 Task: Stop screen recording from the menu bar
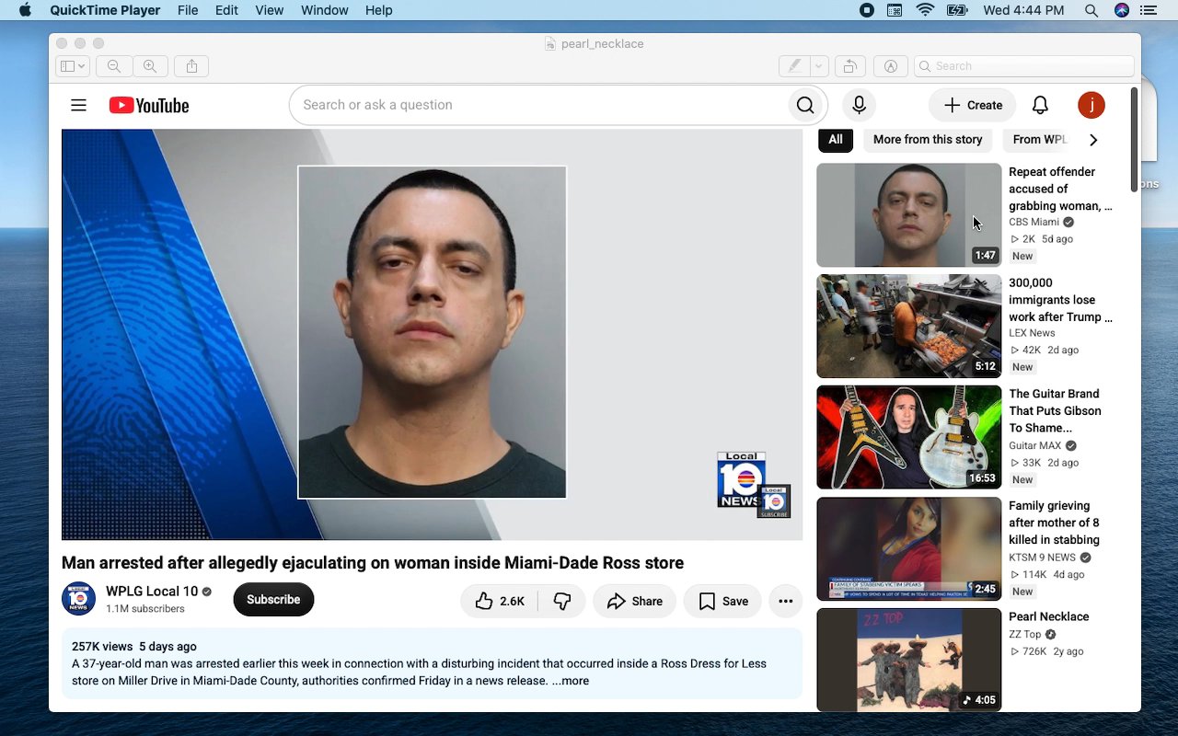[x=866, y=10]
